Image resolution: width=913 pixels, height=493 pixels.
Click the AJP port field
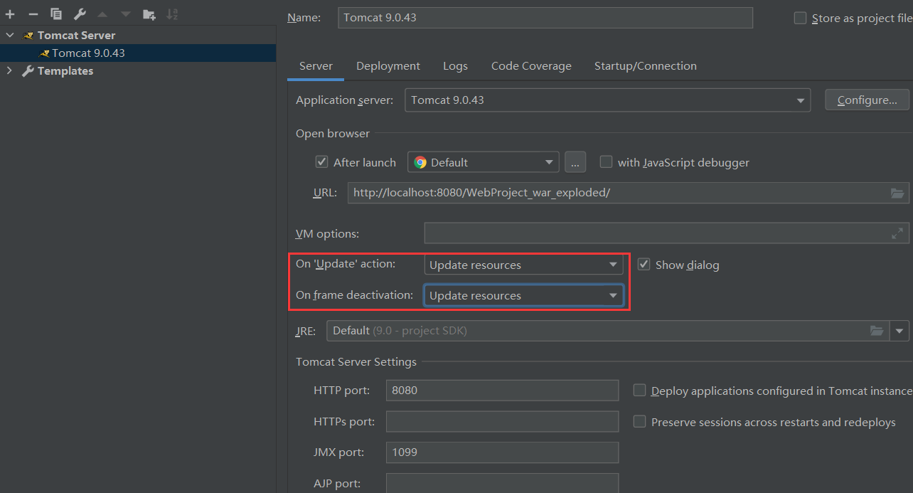502,484
